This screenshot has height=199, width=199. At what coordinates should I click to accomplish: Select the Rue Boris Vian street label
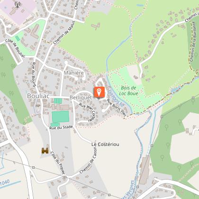coord(117,108)
